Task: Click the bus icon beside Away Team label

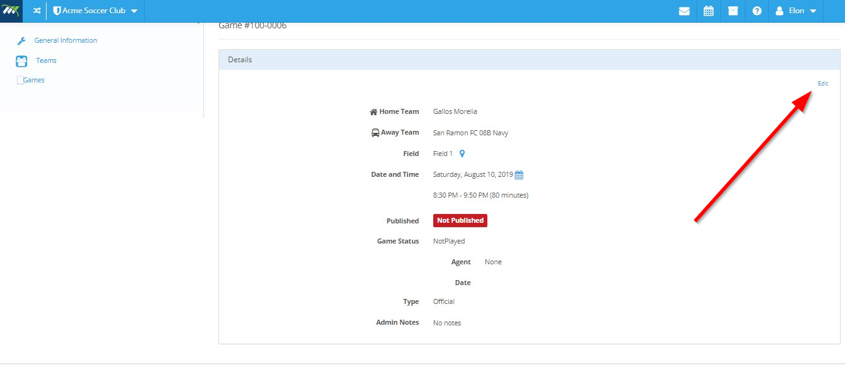Action: click(x=375, y=133)
